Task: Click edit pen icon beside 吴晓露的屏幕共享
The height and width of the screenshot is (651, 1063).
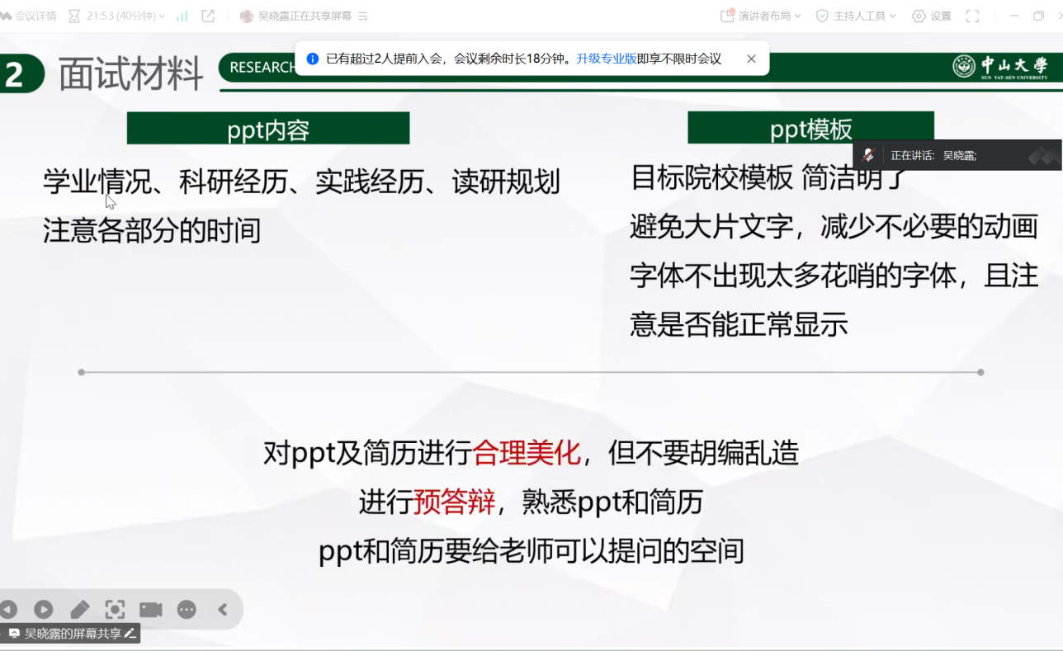Action: pyautogui.click(x=130, y=634)
